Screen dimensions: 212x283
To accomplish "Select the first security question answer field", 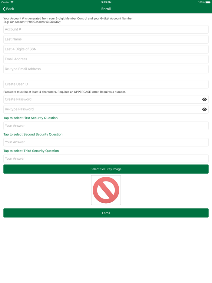I will tap(106, 126).
